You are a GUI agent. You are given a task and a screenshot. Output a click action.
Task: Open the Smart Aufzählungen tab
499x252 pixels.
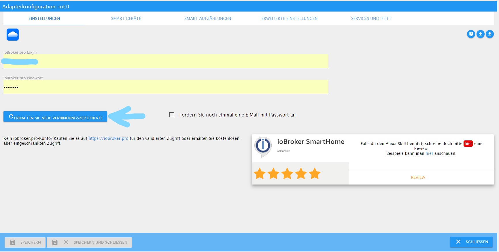(x=208, y=18)
